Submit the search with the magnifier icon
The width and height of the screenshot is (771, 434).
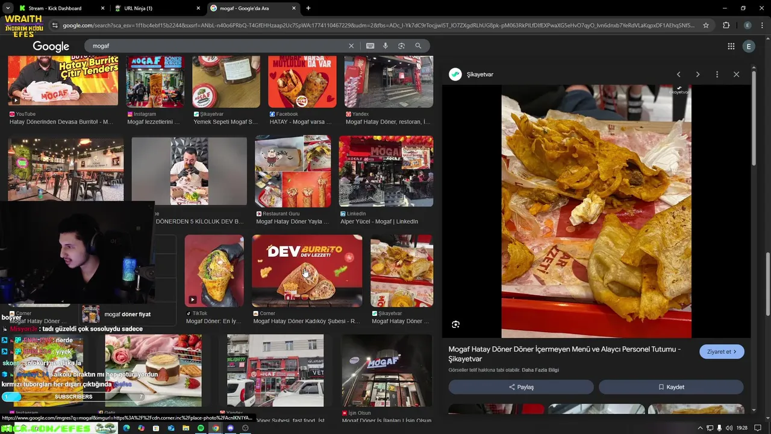click(418, 46)
